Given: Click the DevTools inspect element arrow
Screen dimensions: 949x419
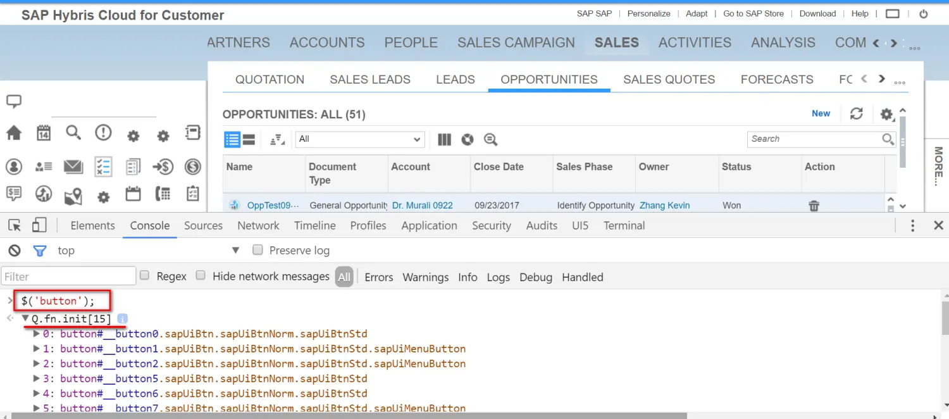Looking at the screenshot, I should 15,225.
